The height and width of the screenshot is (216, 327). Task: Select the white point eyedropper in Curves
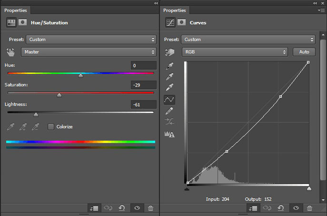tap(169, 87)
